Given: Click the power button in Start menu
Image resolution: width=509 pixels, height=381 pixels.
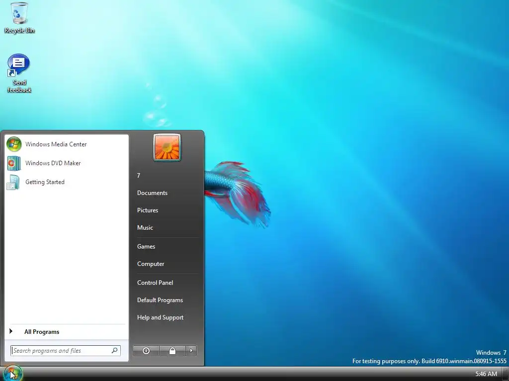Looking at the screenshot, I should point(146,351).
